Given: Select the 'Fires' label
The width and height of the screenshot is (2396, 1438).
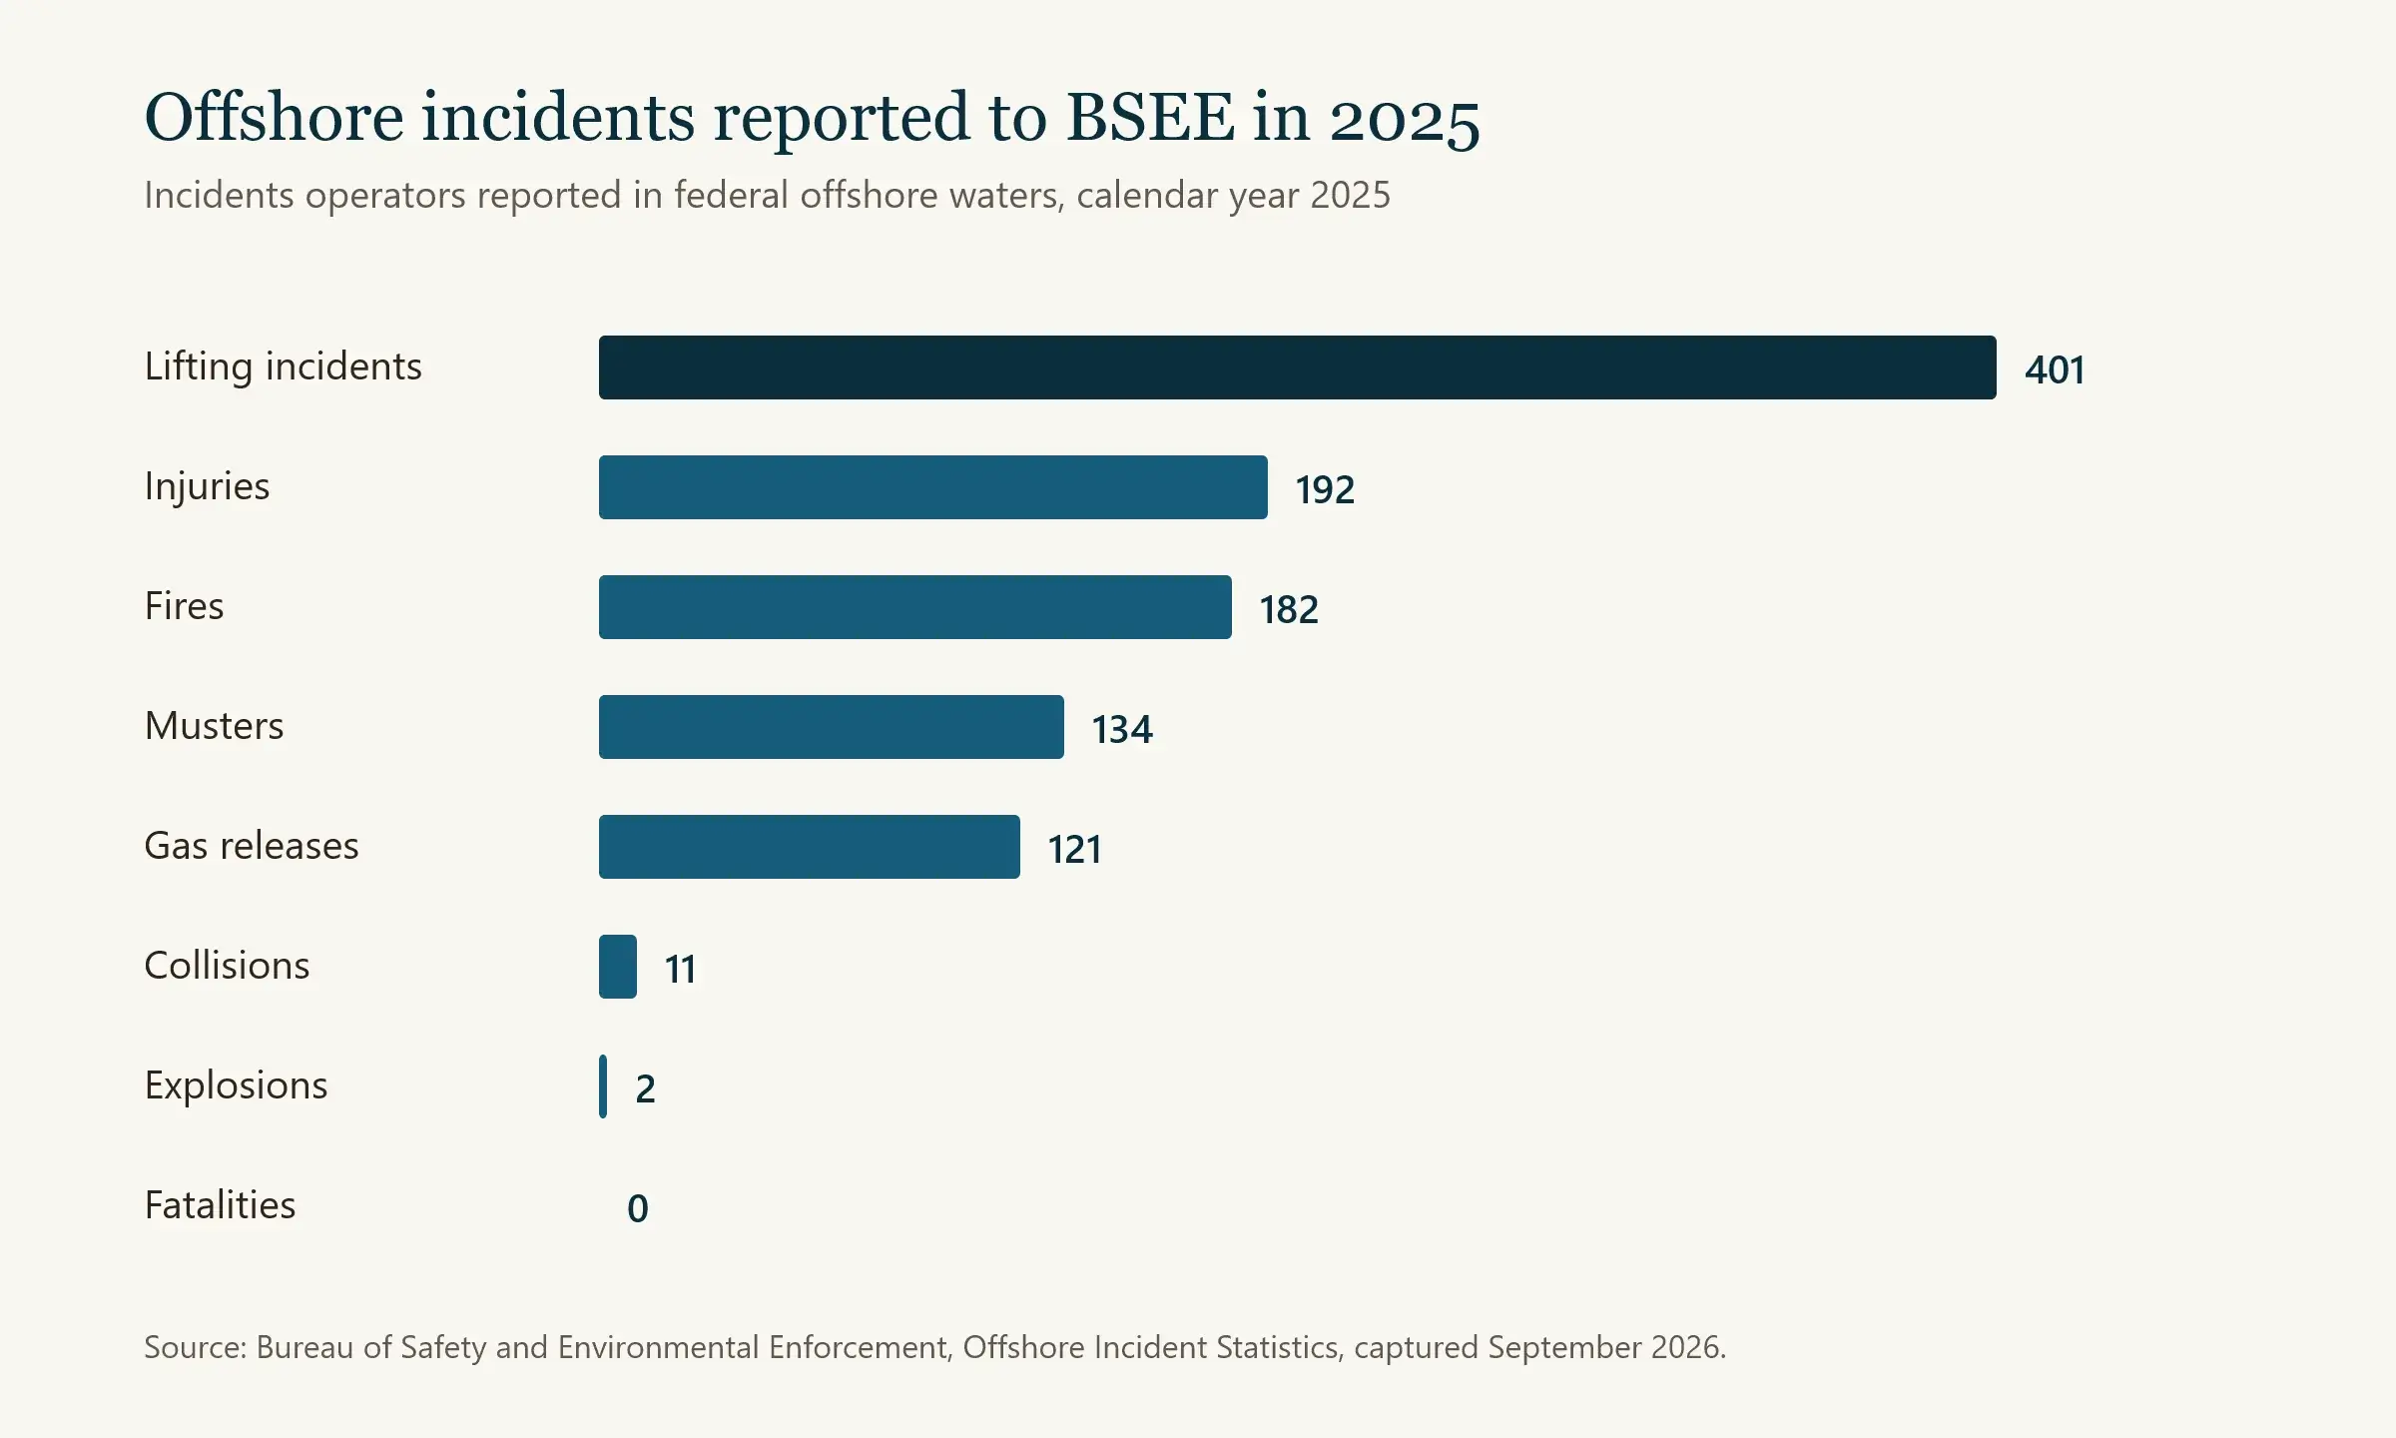Looking at the screenshot, I should [184, 606].
